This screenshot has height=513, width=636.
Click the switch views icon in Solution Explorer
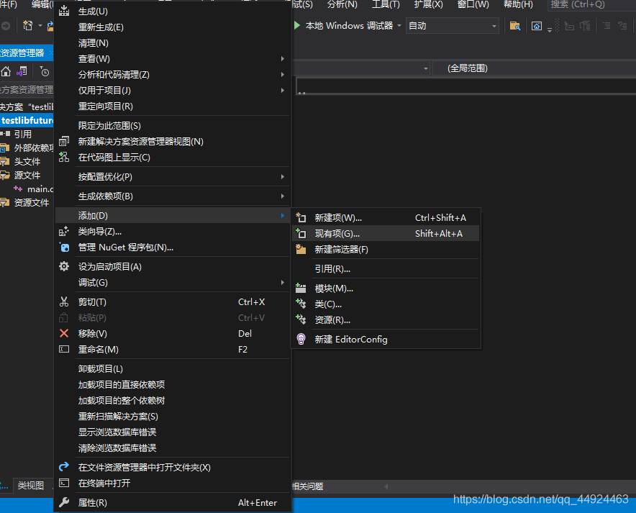point(22,72)
